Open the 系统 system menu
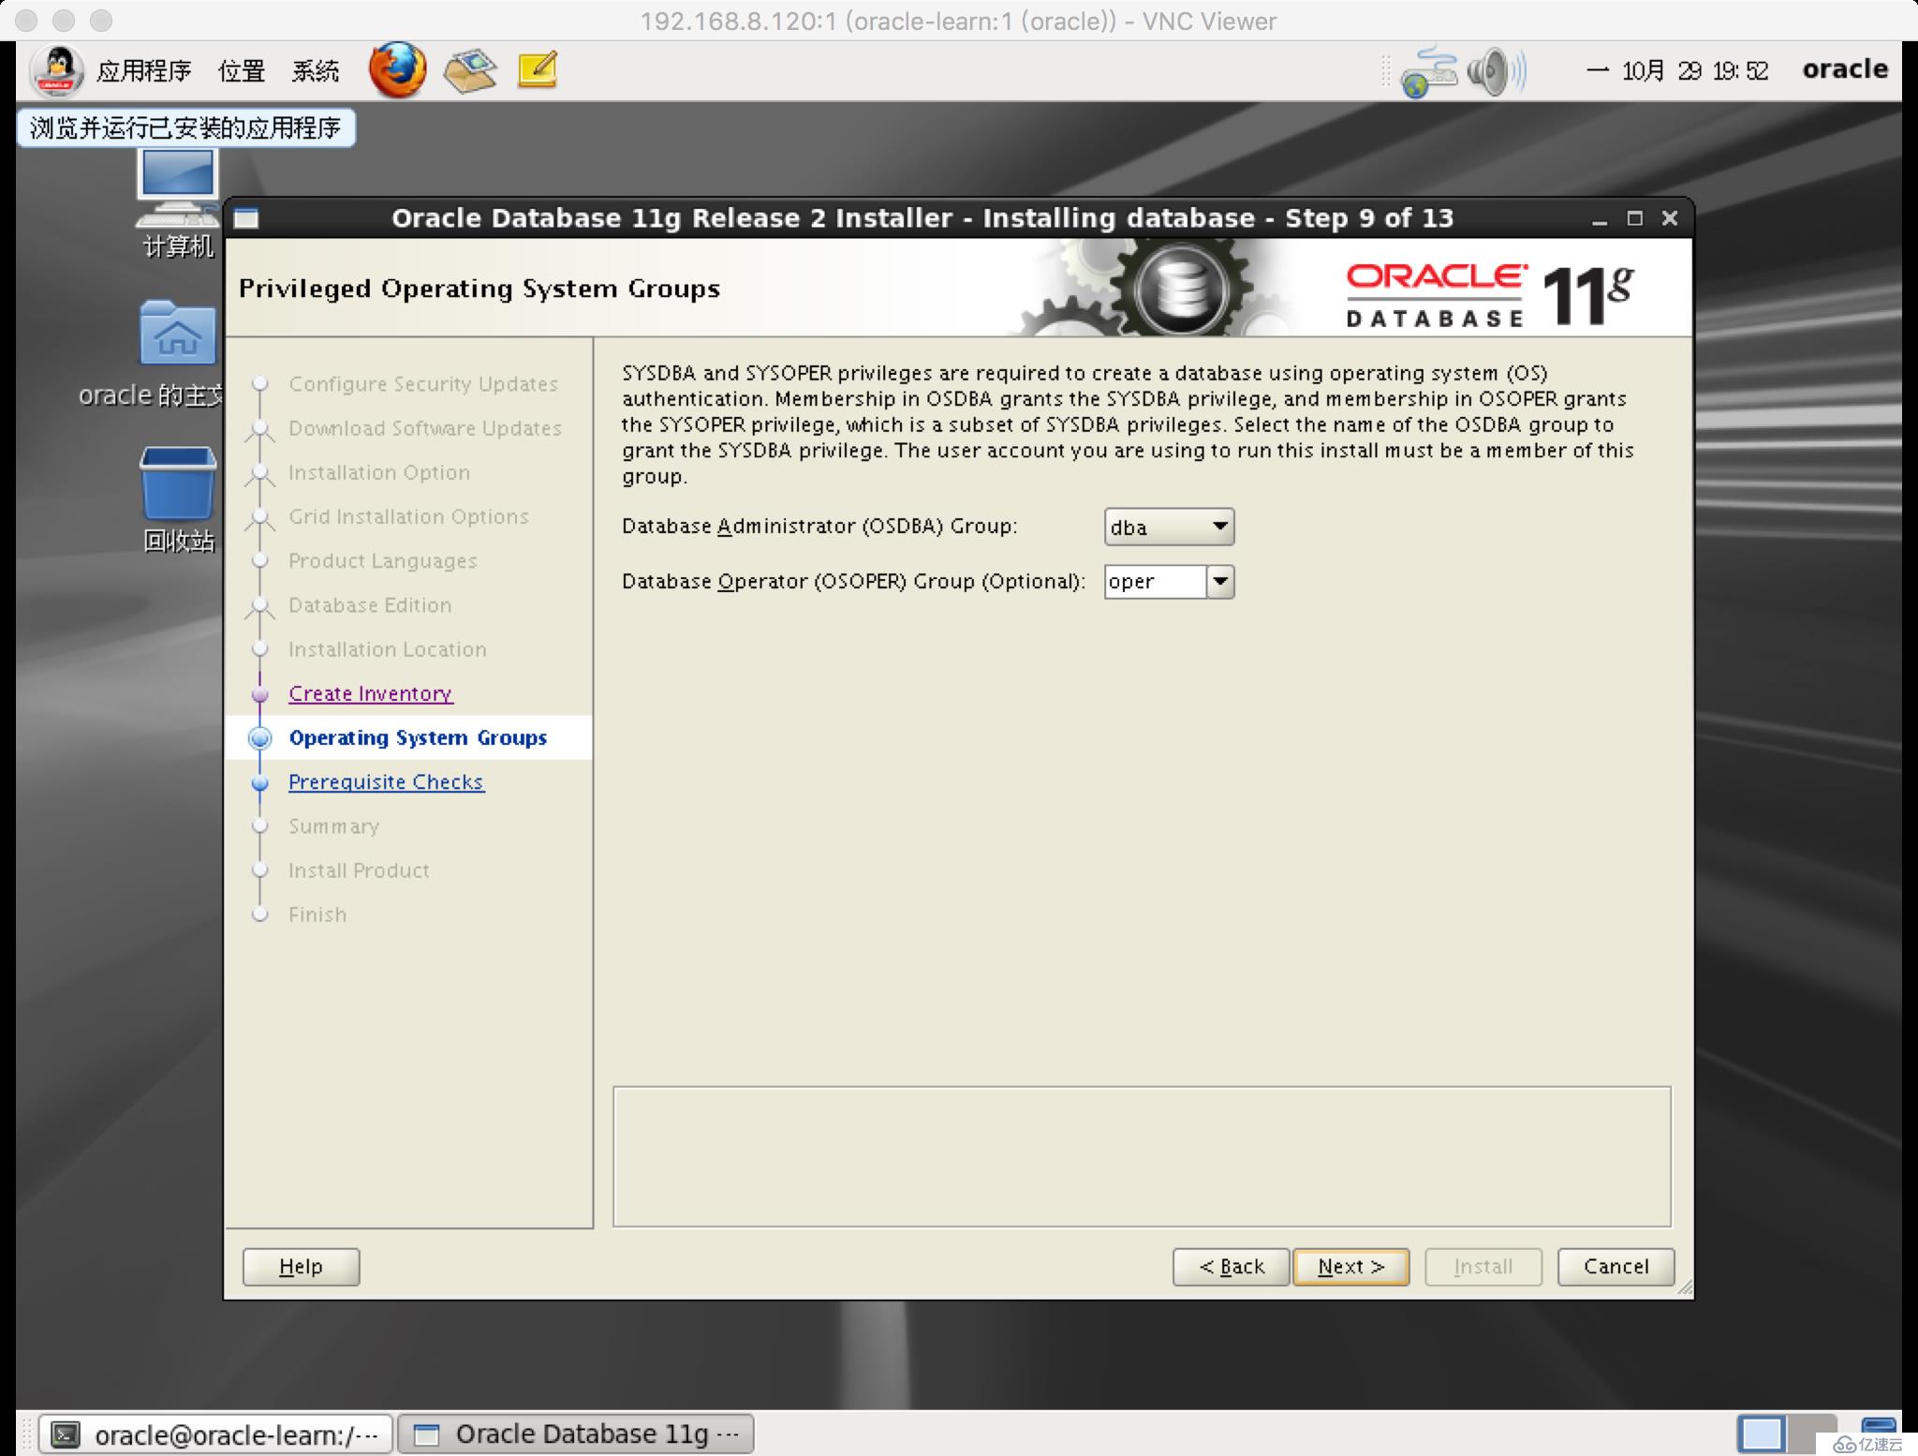The height and width of the screenshot is (1456, 1918). point(315,68)
